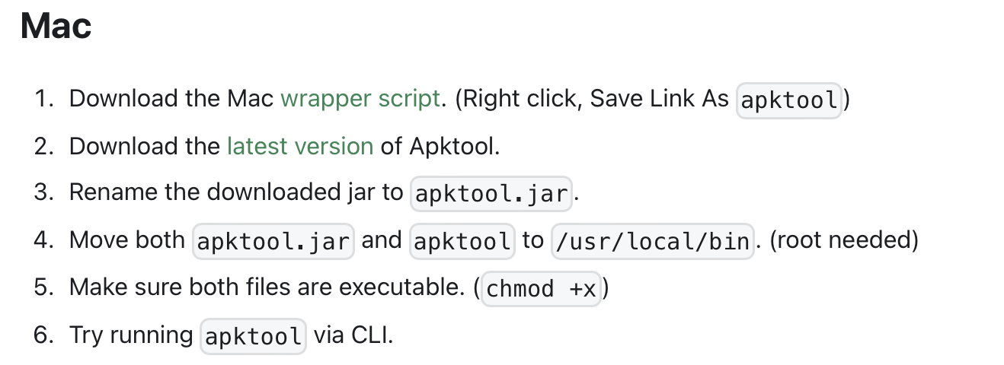Click the "Try running" text
Screen dimensions: 1004x365
[x=131, y=335]
